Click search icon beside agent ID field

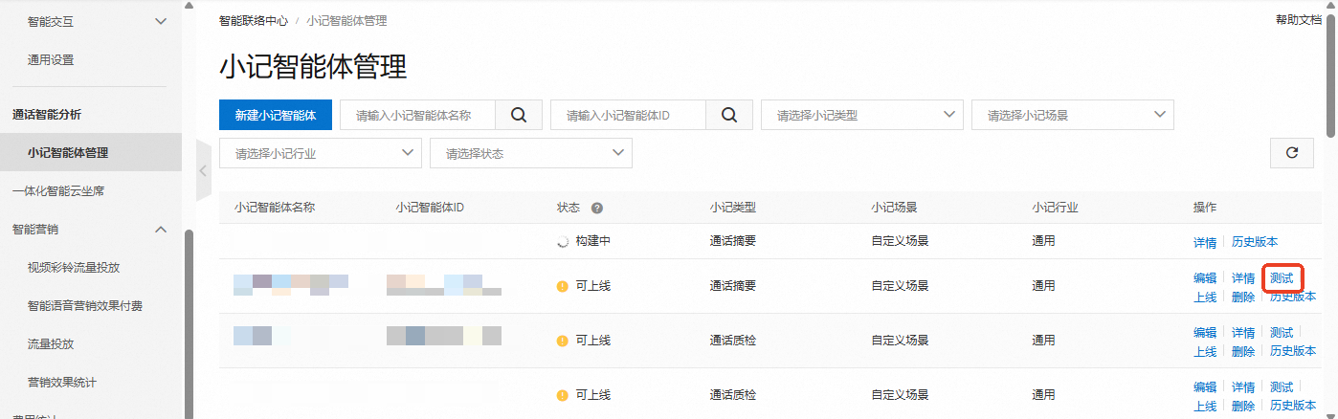tap(729, 115)
